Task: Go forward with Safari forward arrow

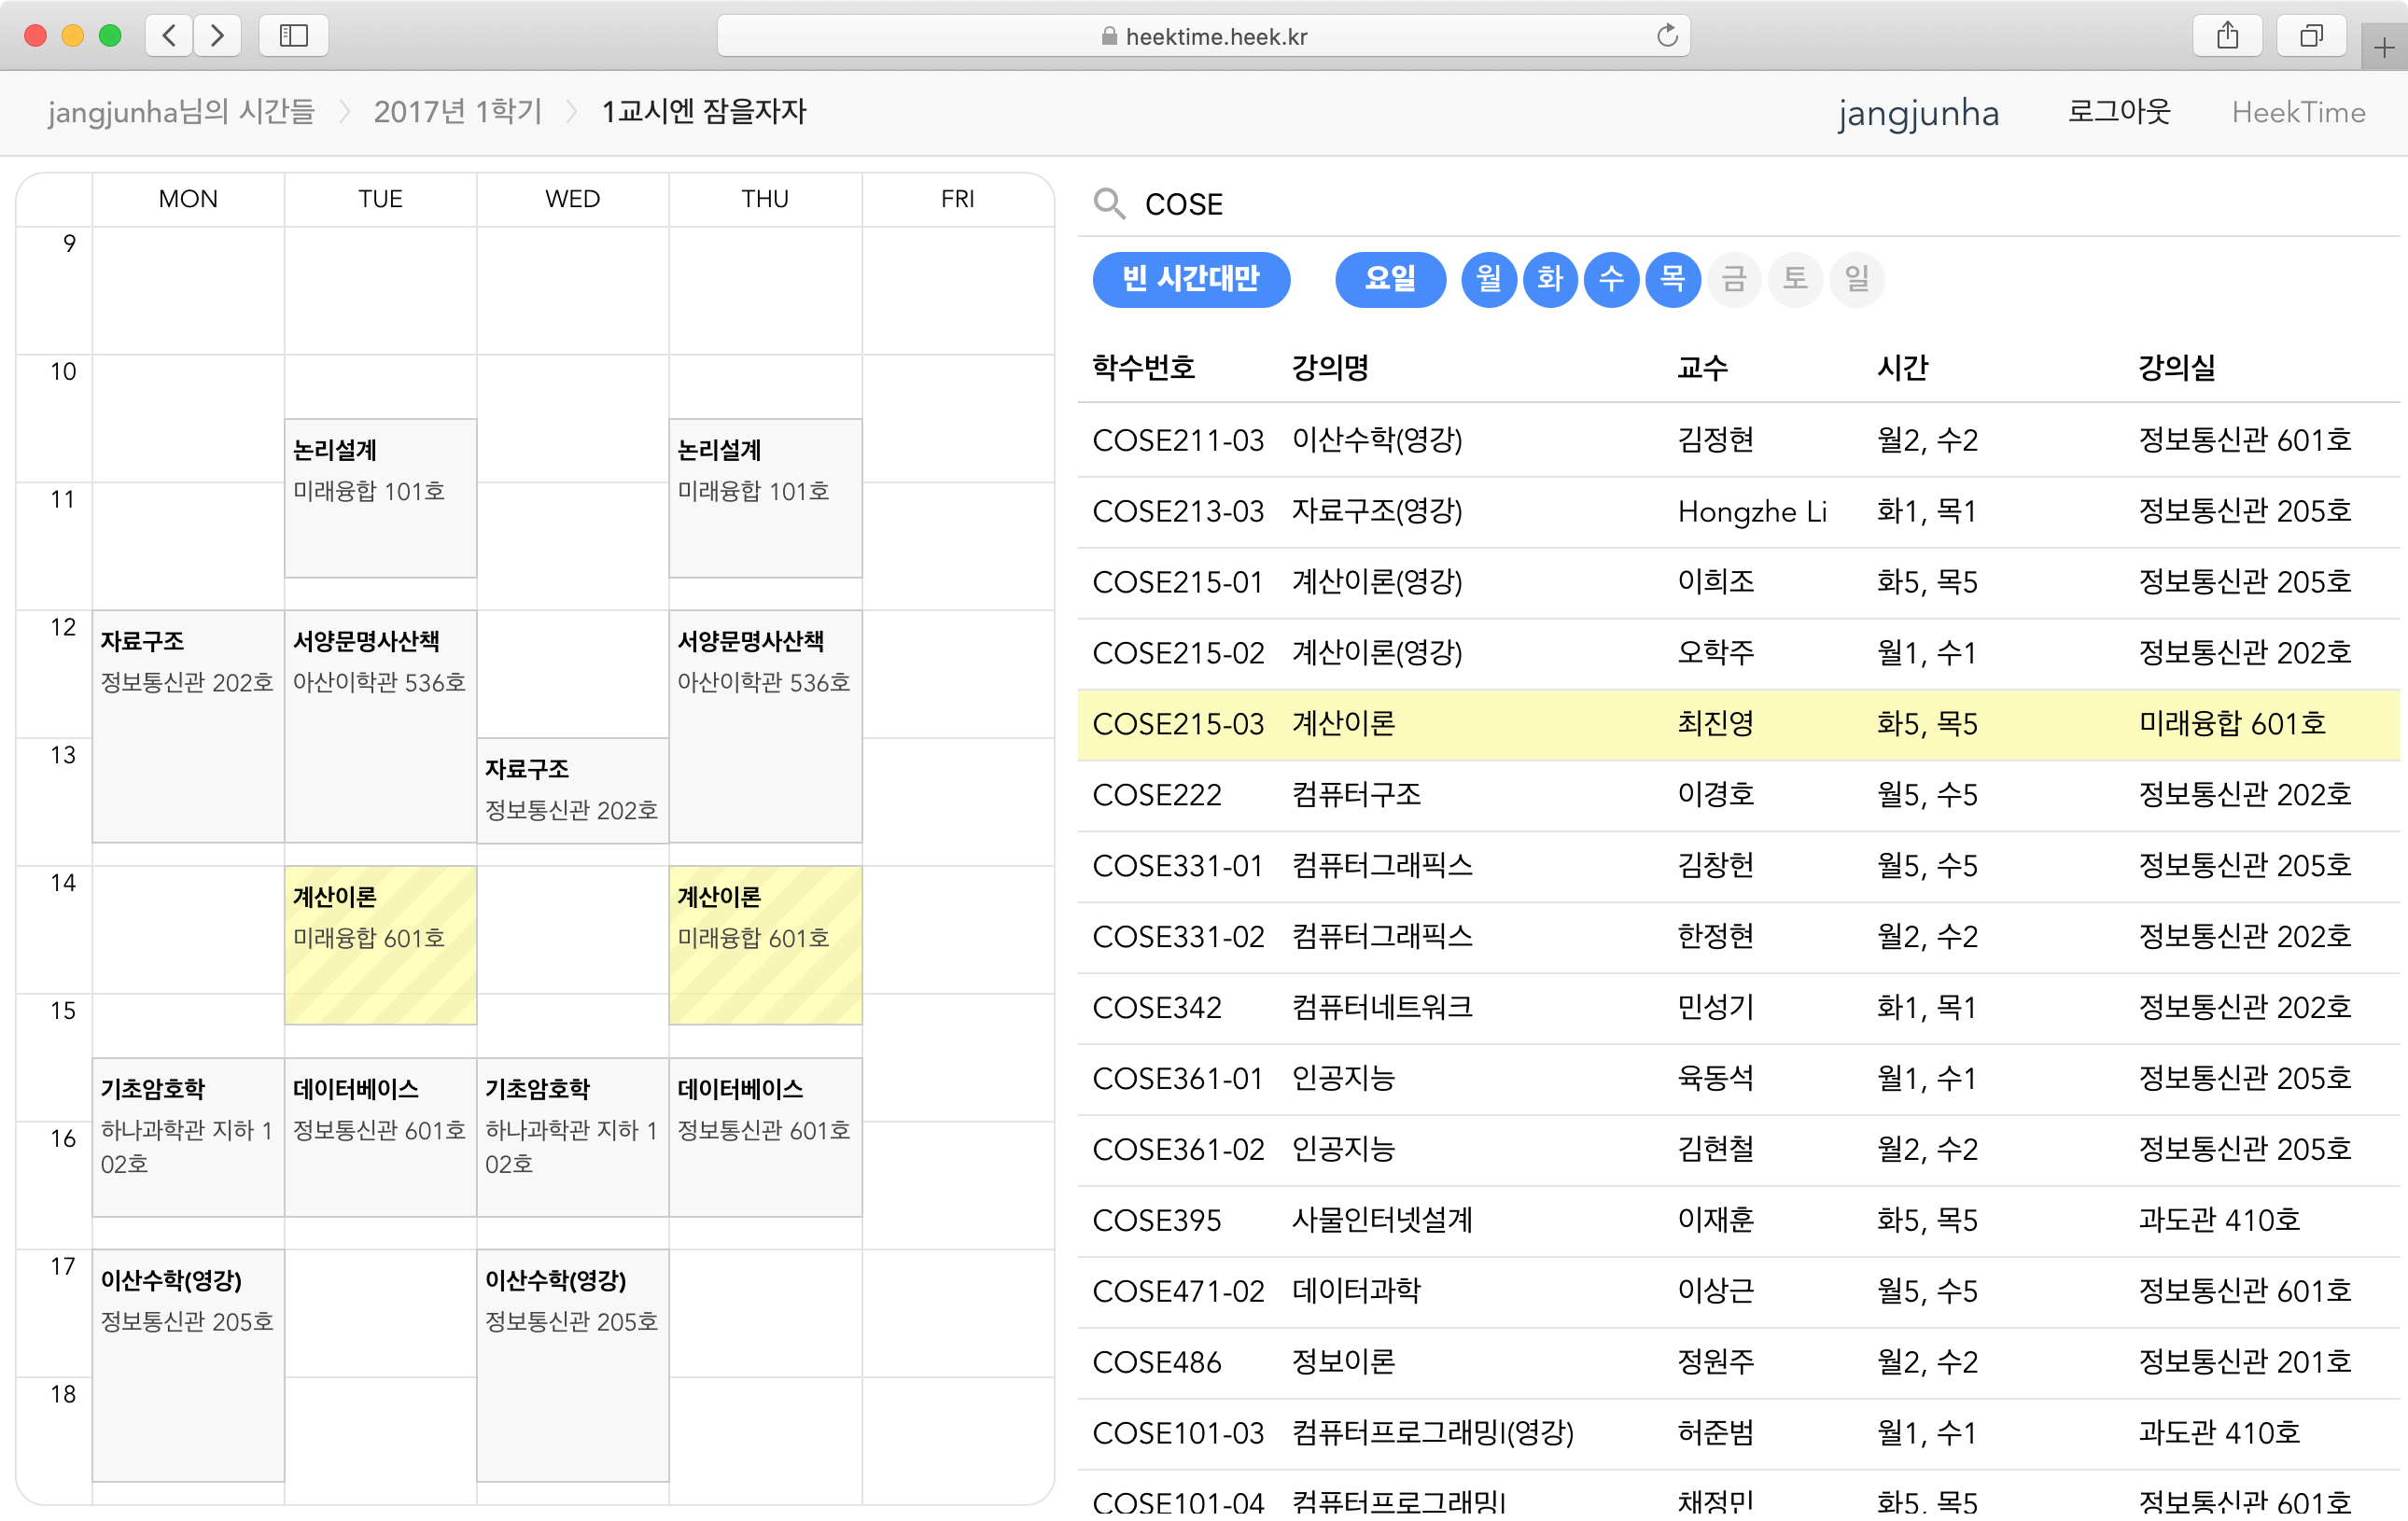Action: [x=217, y=36]
